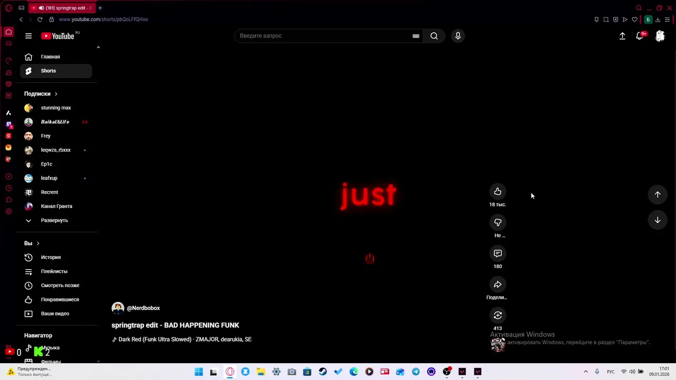
Task: Open the leqwzs_rbxxx subscription channel
Action: coord(56,150)
